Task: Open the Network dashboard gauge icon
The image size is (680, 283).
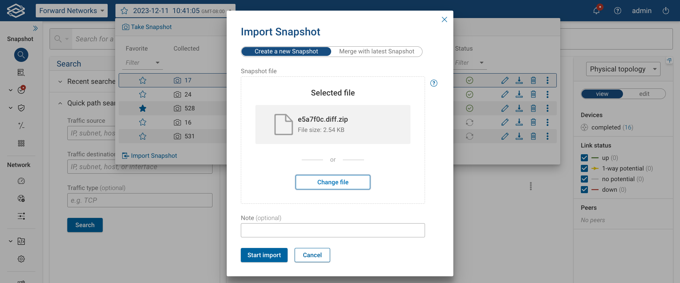Action: (x=21, y=181)
